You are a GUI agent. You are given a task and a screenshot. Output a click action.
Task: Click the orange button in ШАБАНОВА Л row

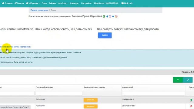91,100
